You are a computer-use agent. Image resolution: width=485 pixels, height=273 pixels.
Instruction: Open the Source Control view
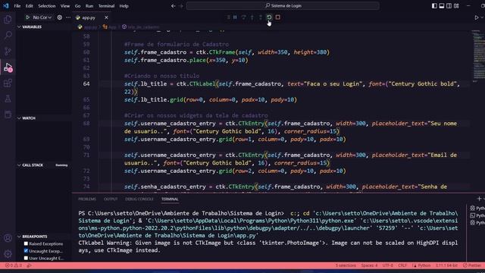[8, 52]
